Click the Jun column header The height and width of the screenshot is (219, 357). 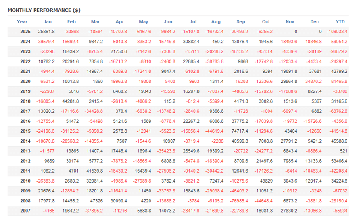168,22
